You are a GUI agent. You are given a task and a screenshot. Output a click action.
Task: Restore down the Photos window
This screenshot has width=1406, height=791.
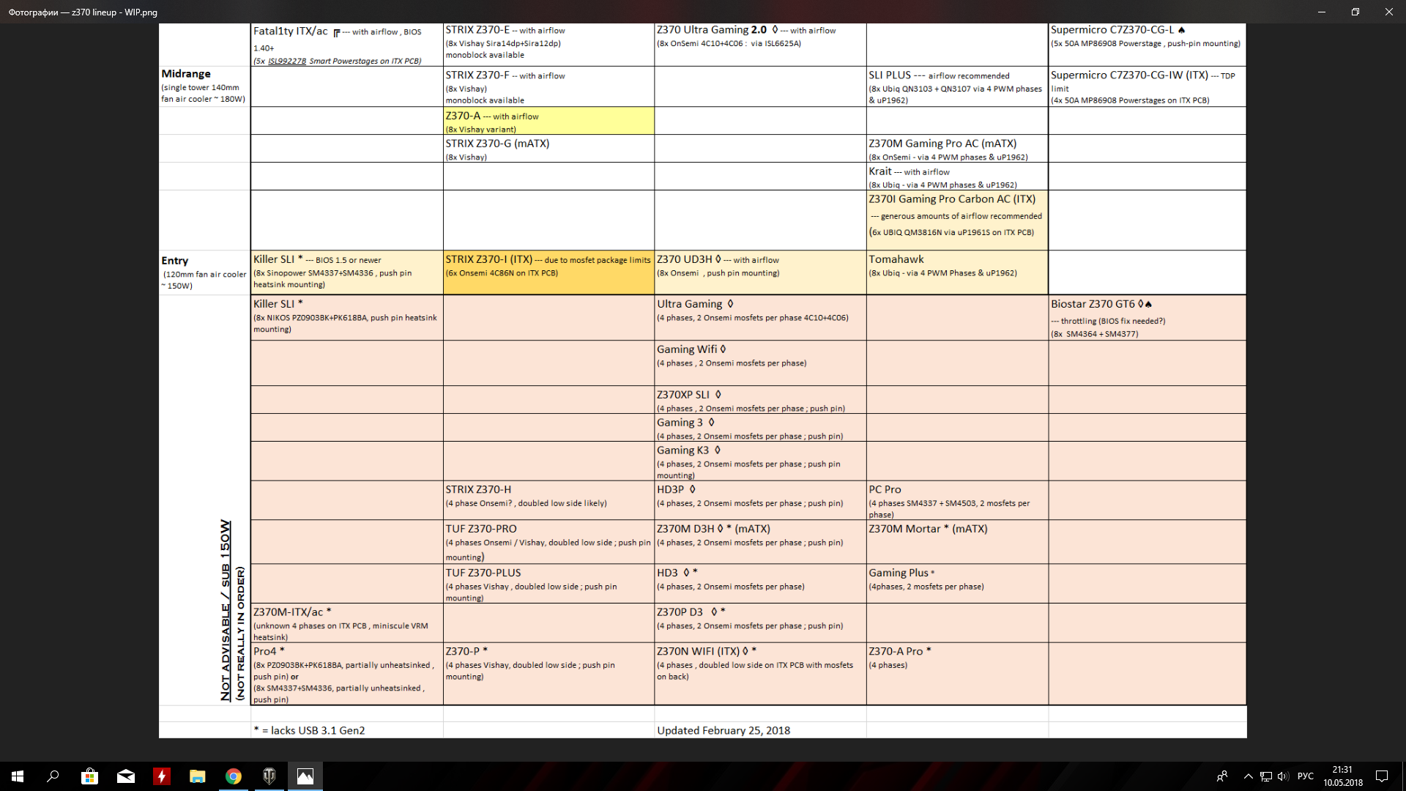[1355, 12]
